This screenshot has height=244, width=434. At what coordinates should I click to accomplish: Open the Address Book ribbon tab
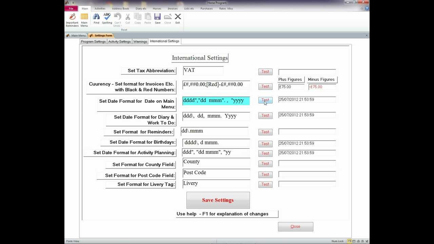click(121, 8)
